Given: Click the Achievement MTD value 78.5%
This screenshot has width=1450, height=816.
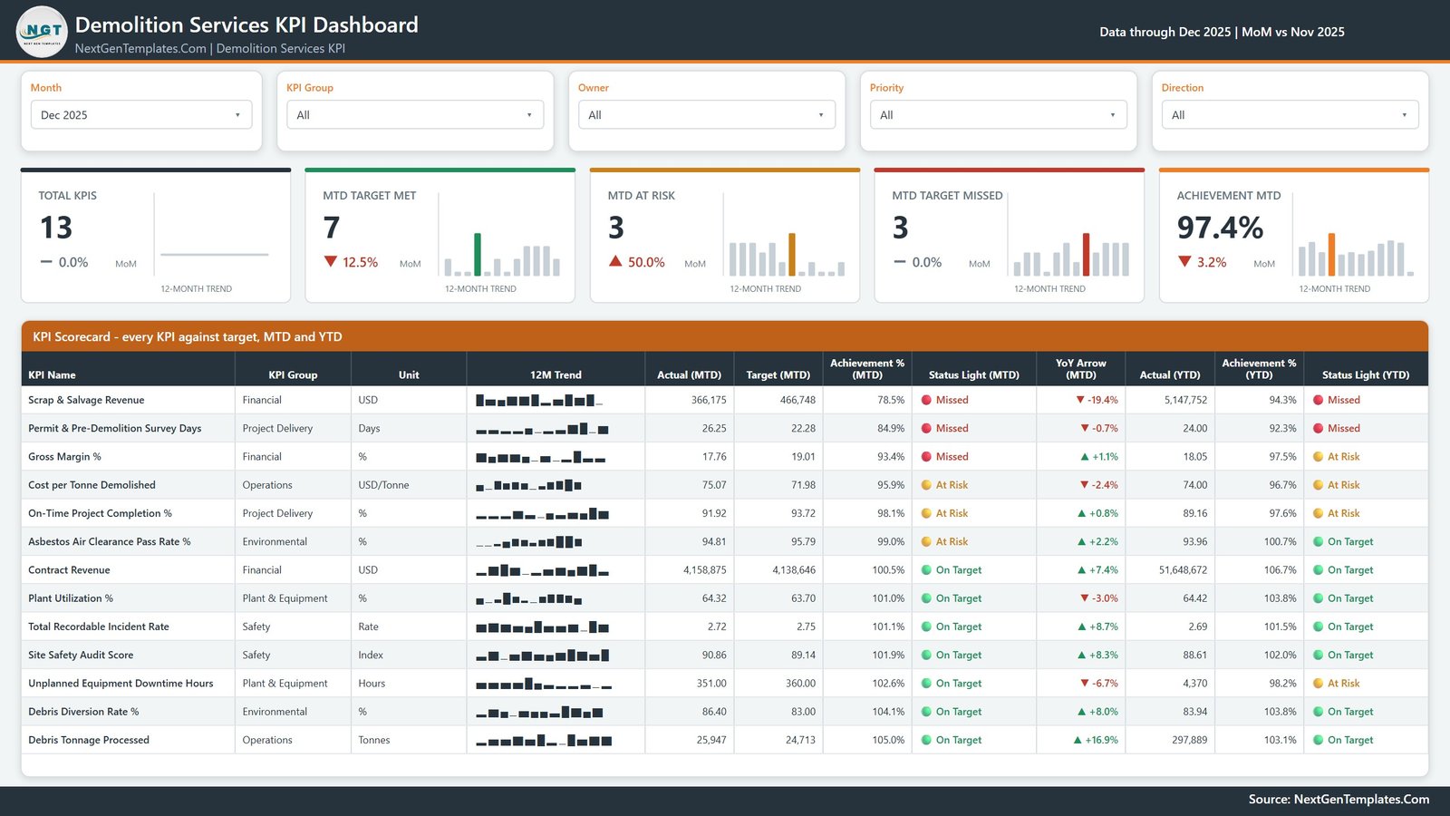Looking at the screenshot, I should point(891,400).
